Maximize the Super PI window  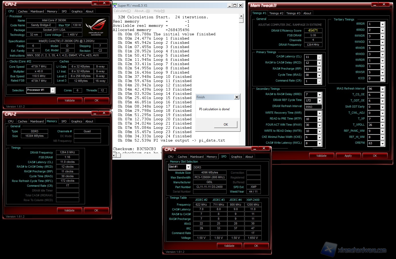[x=235, y=5]
